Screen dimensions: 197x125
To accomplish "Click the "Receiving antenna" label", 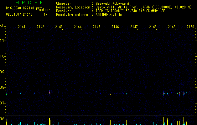I will coord(72,15).
